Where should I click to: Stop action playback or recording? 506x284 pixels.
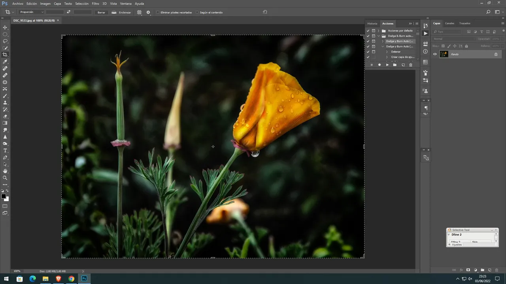(372, 65)
